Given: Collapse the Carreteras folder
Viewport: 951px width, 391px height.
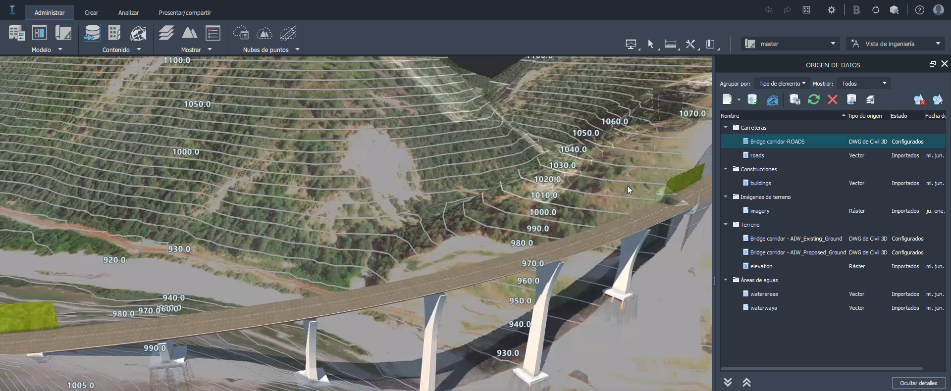Looking at the screenshot, I should (726, 127).
